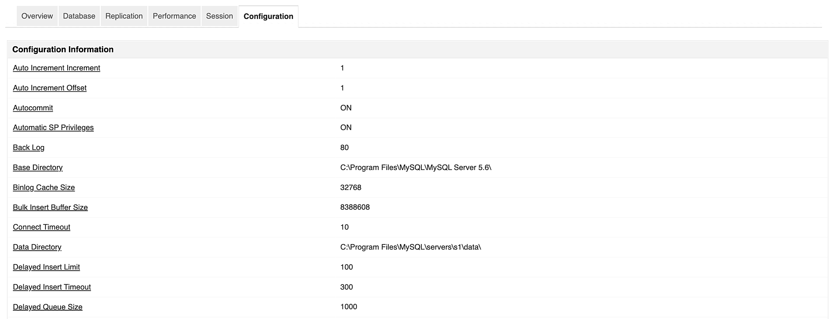The height and width of the screenshot is (319, 835).
Task: Open the Back Log link
Action: [28, 147]
